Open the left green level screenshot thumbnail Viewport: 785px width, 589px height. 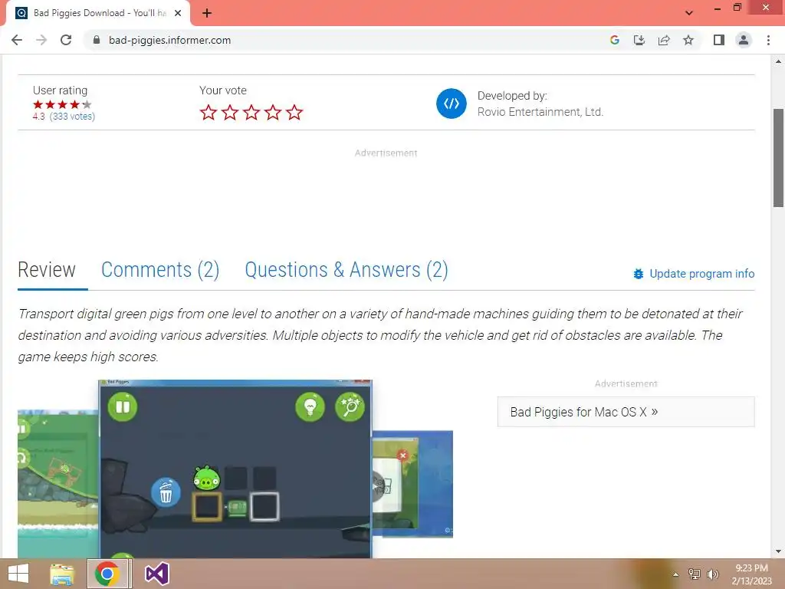click(57, 484)
